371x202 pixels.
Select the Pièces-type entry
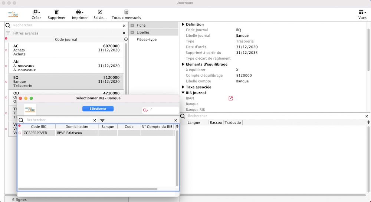[x=147, y=39]
